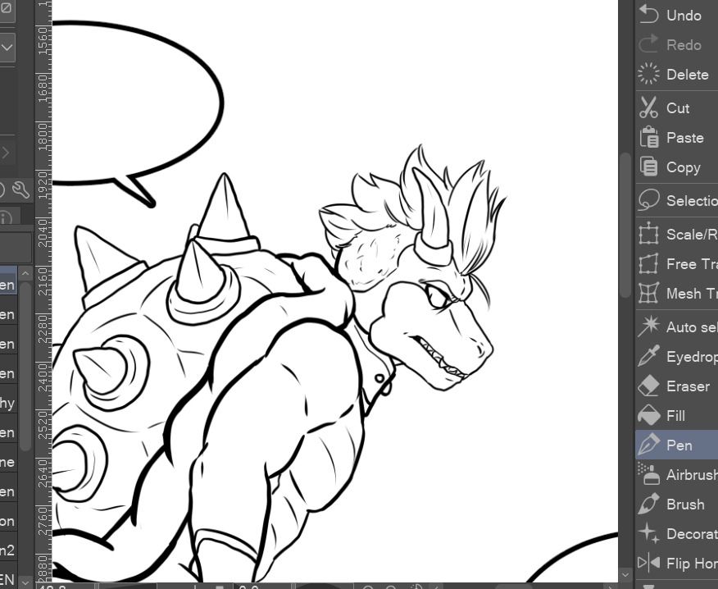
Task: Click the Undo command
Action: 677,15
